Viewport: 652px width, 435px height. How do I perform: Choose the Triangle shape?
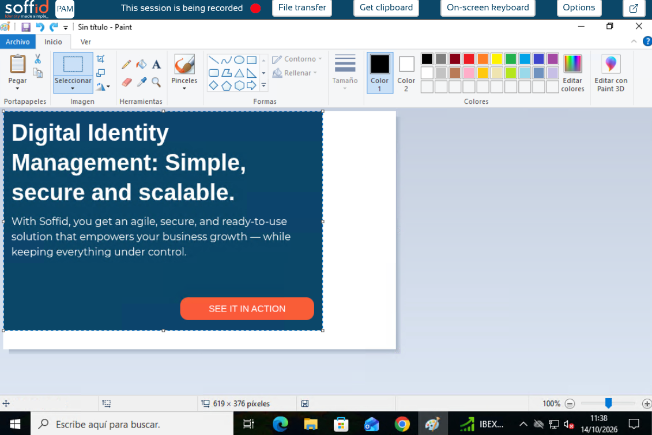tap(239, 73)
